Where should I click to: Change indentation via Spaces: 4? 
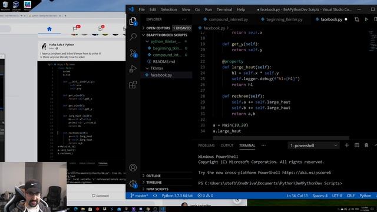(320, 196)
